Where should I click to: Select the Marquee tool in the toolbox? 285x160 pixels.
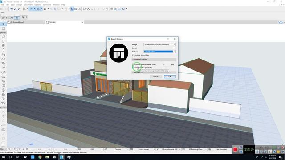(x=3, y=28)
